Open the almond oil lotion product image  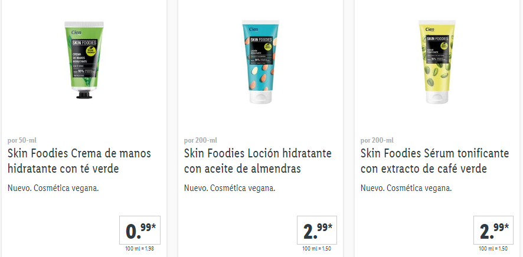(260, 62)
